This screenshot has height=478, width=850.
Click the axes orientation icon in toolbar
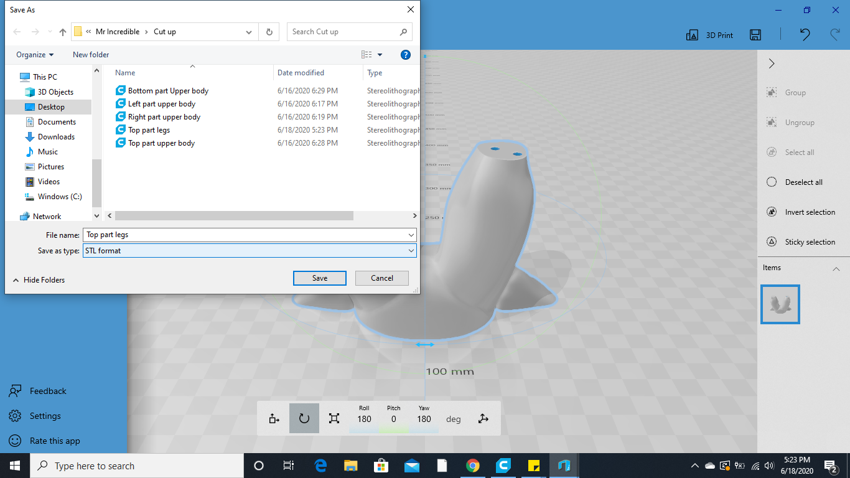pos(483,418)
